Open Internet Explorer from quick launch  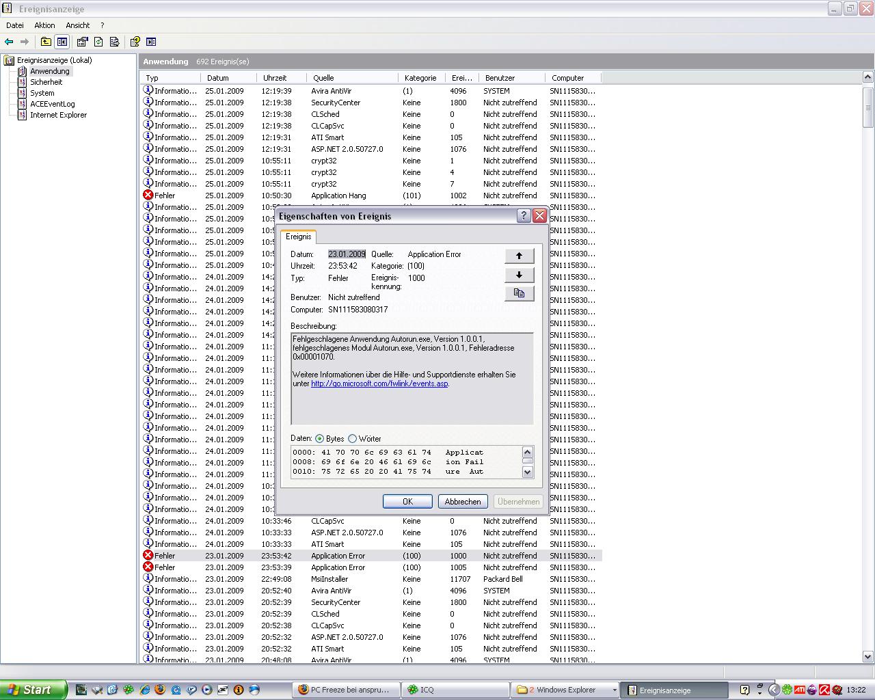(144, 690)
